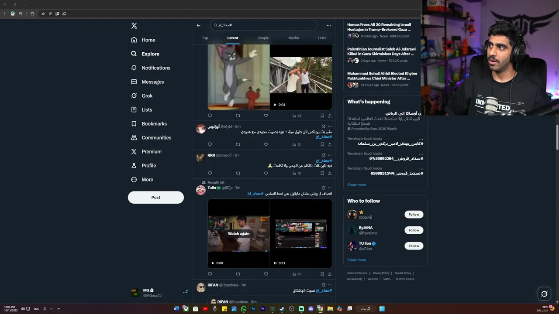Bookmark the Tulin tweet
The height and width of the screenshot is (314, 559).
click(x=322, y=274)
